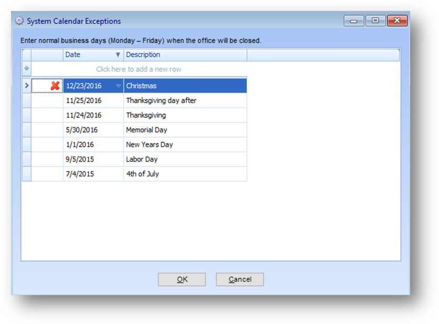This screenshot has width=439, height=324.
Task: Click here to add a new row
Action: click(139, 69)
